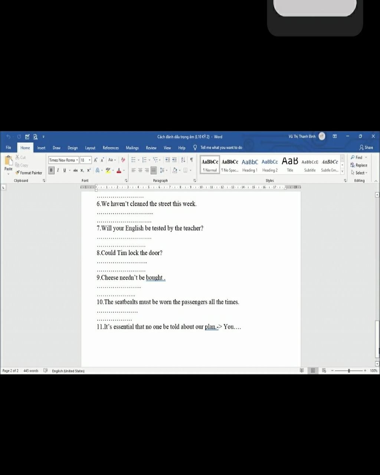Click the word count in status bar
The width and height of the screenshot is (380, 475).
pyautogui.click(x=31, y=371)
